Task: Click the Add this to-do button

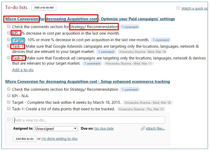Action: (x=25, y=139)
